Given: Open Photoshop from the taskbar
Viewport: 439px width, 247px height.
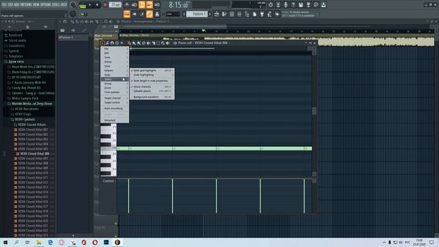Looking at the screenshot, I should [x=106, y=242].
